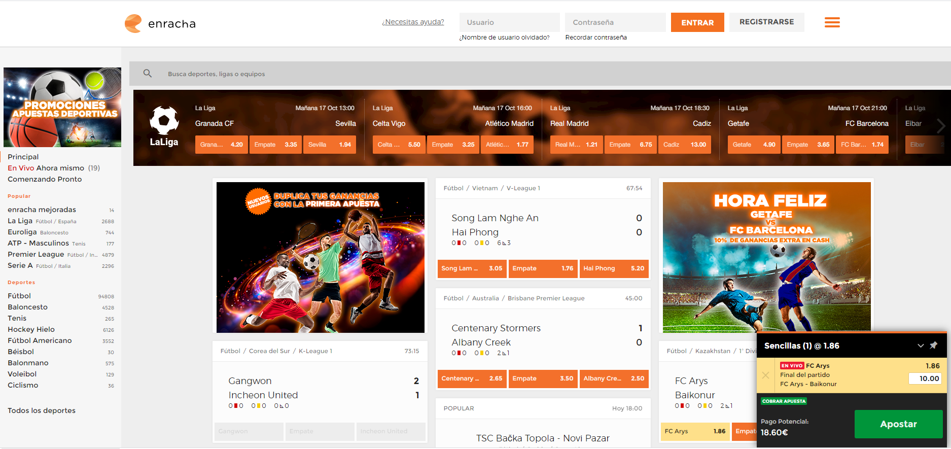
Task: Open the hamburger menu icon
Action: point(832,22)
